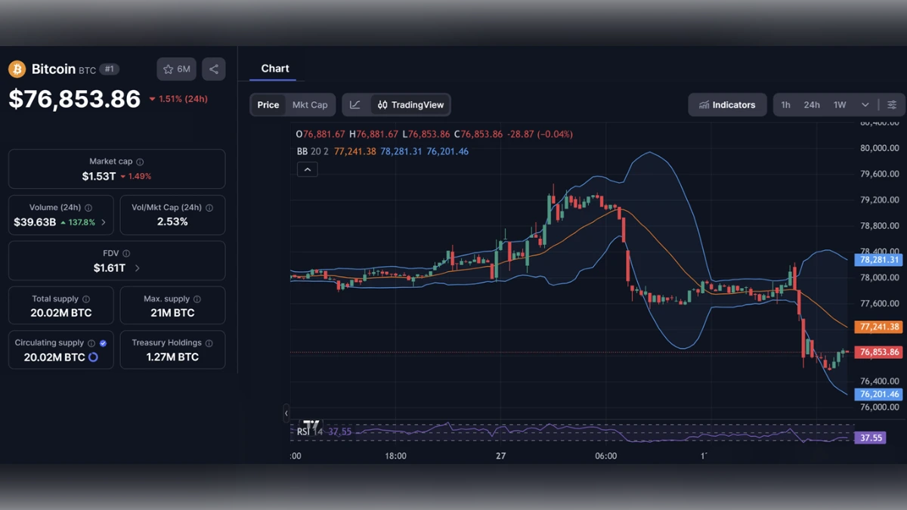The height and width of the screenshot is (510, 907).
Task: Click the share icon
Action: [x=213, y=69]
